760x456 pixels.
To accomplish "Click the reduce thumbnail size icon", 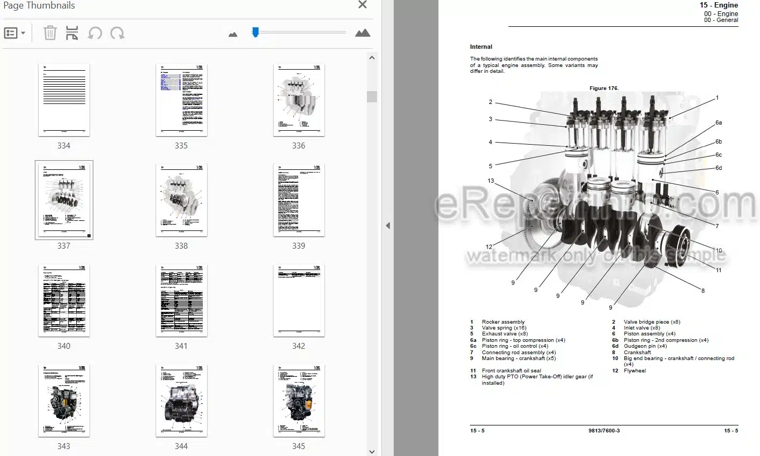I will [x=233, y=34].
